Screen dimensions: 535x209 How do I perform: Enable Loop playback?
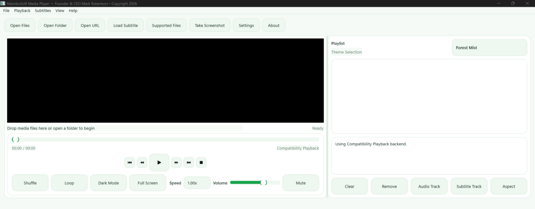pyautogui.click(x=69, y=183)
